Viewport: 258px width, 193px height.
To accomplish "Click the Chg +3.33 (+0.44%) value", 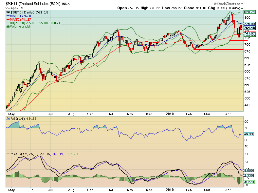I will tap(224, 8).
